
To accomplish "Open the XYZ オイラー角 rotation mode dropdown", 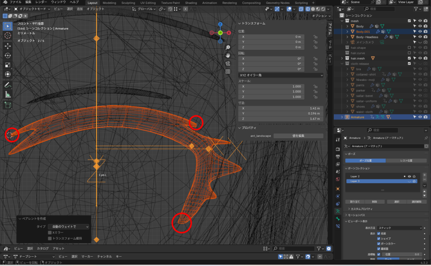I will (280, 75).
